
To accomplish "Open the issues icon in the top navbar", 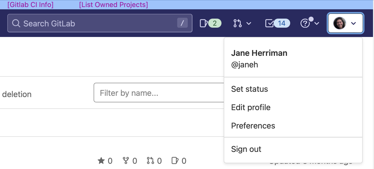I will (203, 23).
